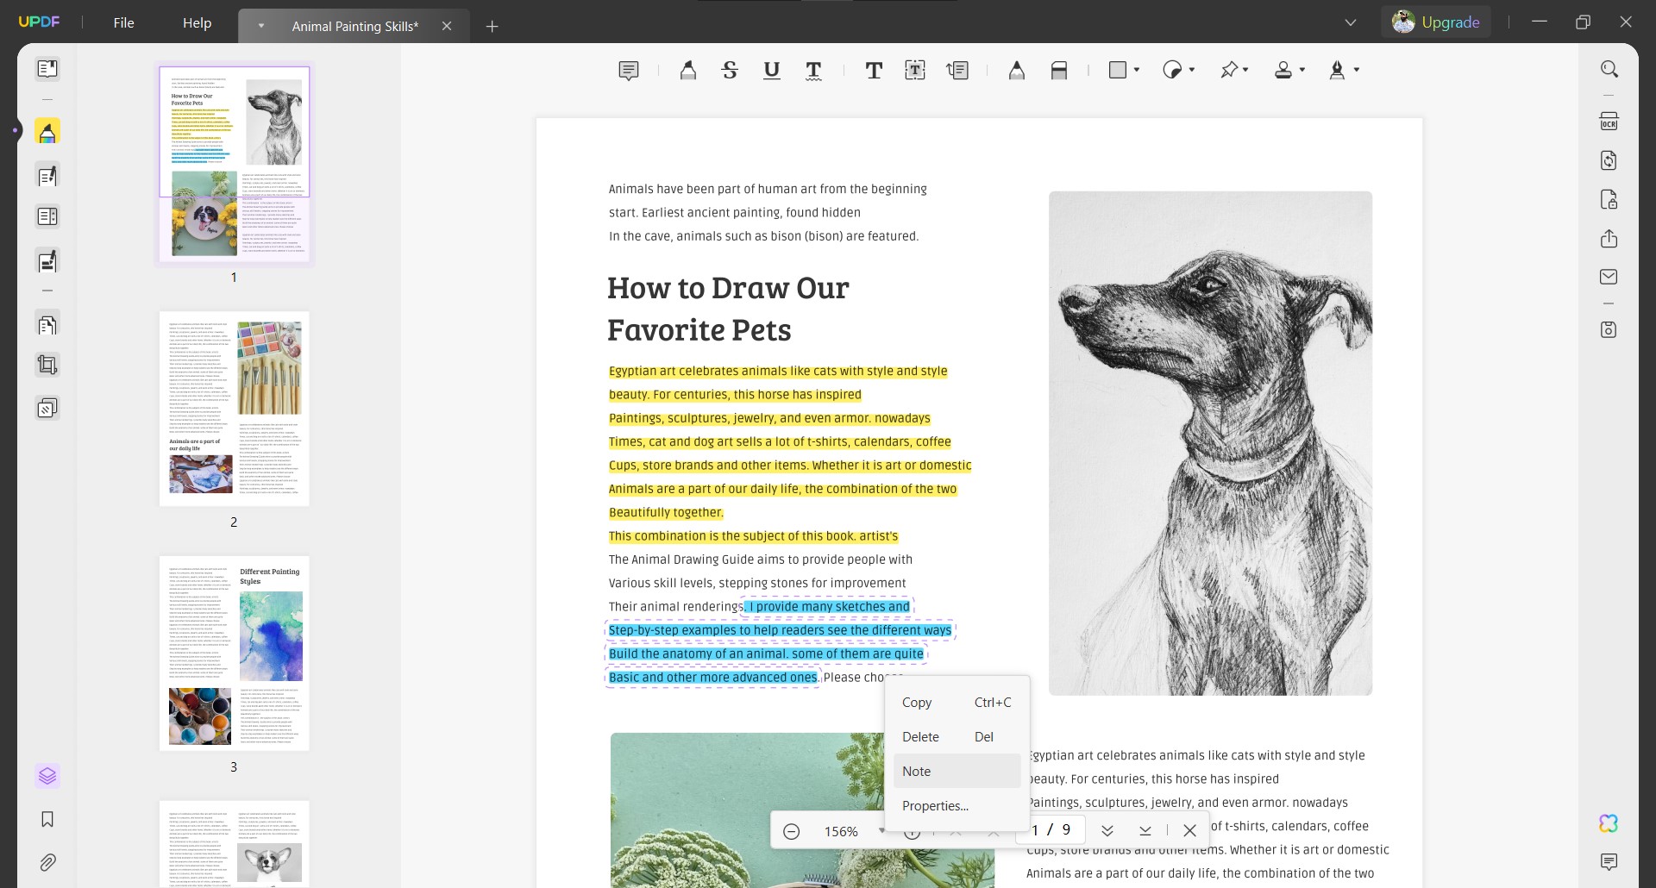Select the Underline tool

click(772, 70)
